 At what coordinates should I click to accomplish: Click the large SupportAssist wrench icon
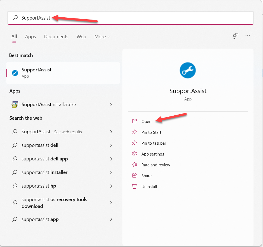(x=188, y=70)
